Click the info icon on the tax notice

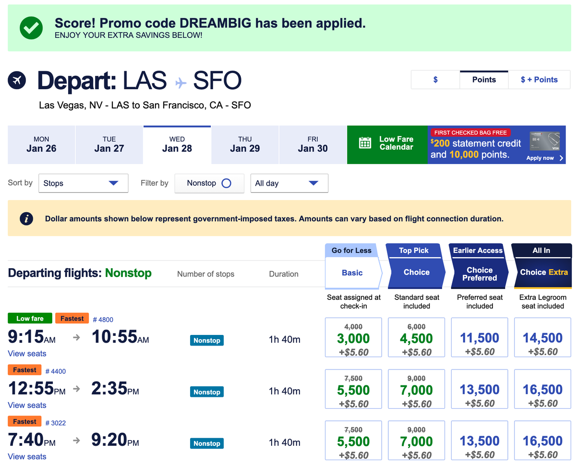[26, 218]
